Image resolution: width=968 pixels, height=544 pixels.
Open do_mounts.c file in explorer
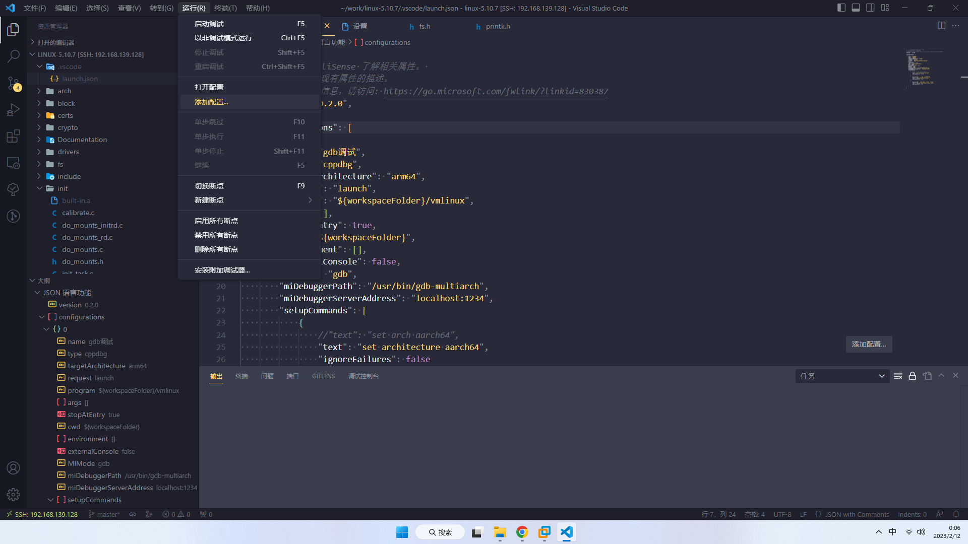coord(82,249)
